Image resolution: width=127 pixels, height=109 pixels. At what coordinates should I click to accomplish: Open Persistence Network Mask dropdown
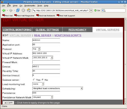click(43, 97)
